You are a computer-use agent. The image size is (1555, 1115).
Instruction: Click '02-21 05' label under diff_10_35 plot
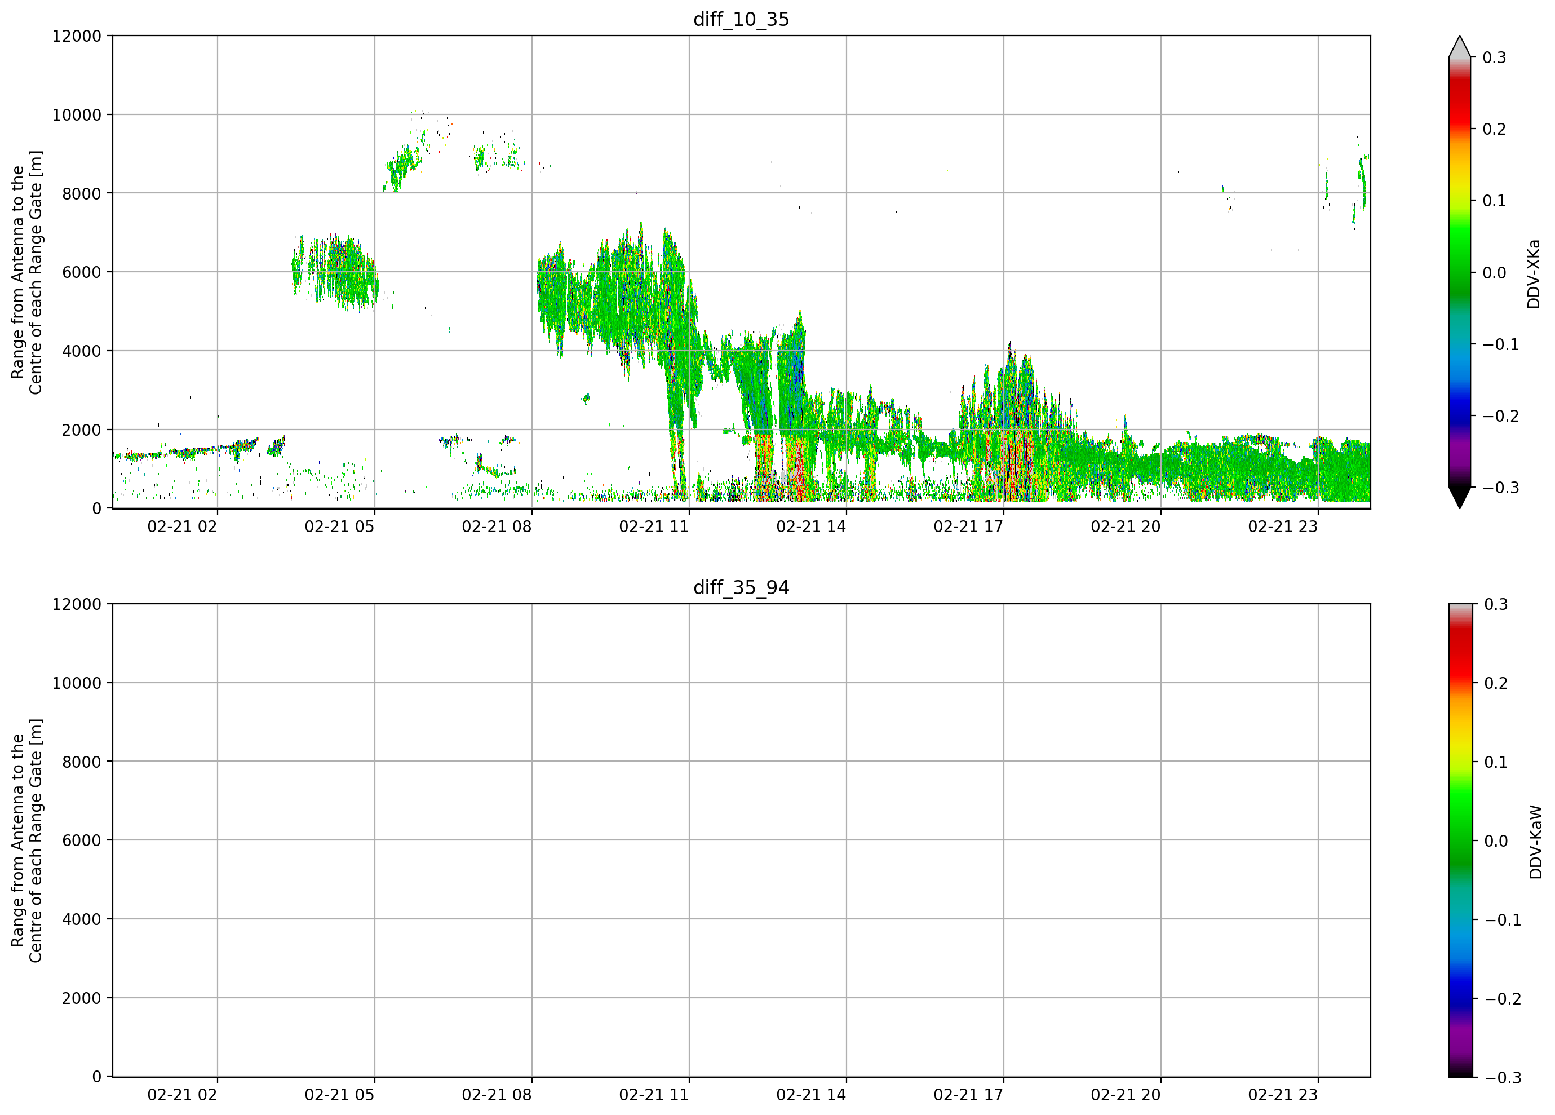[339, 526]
